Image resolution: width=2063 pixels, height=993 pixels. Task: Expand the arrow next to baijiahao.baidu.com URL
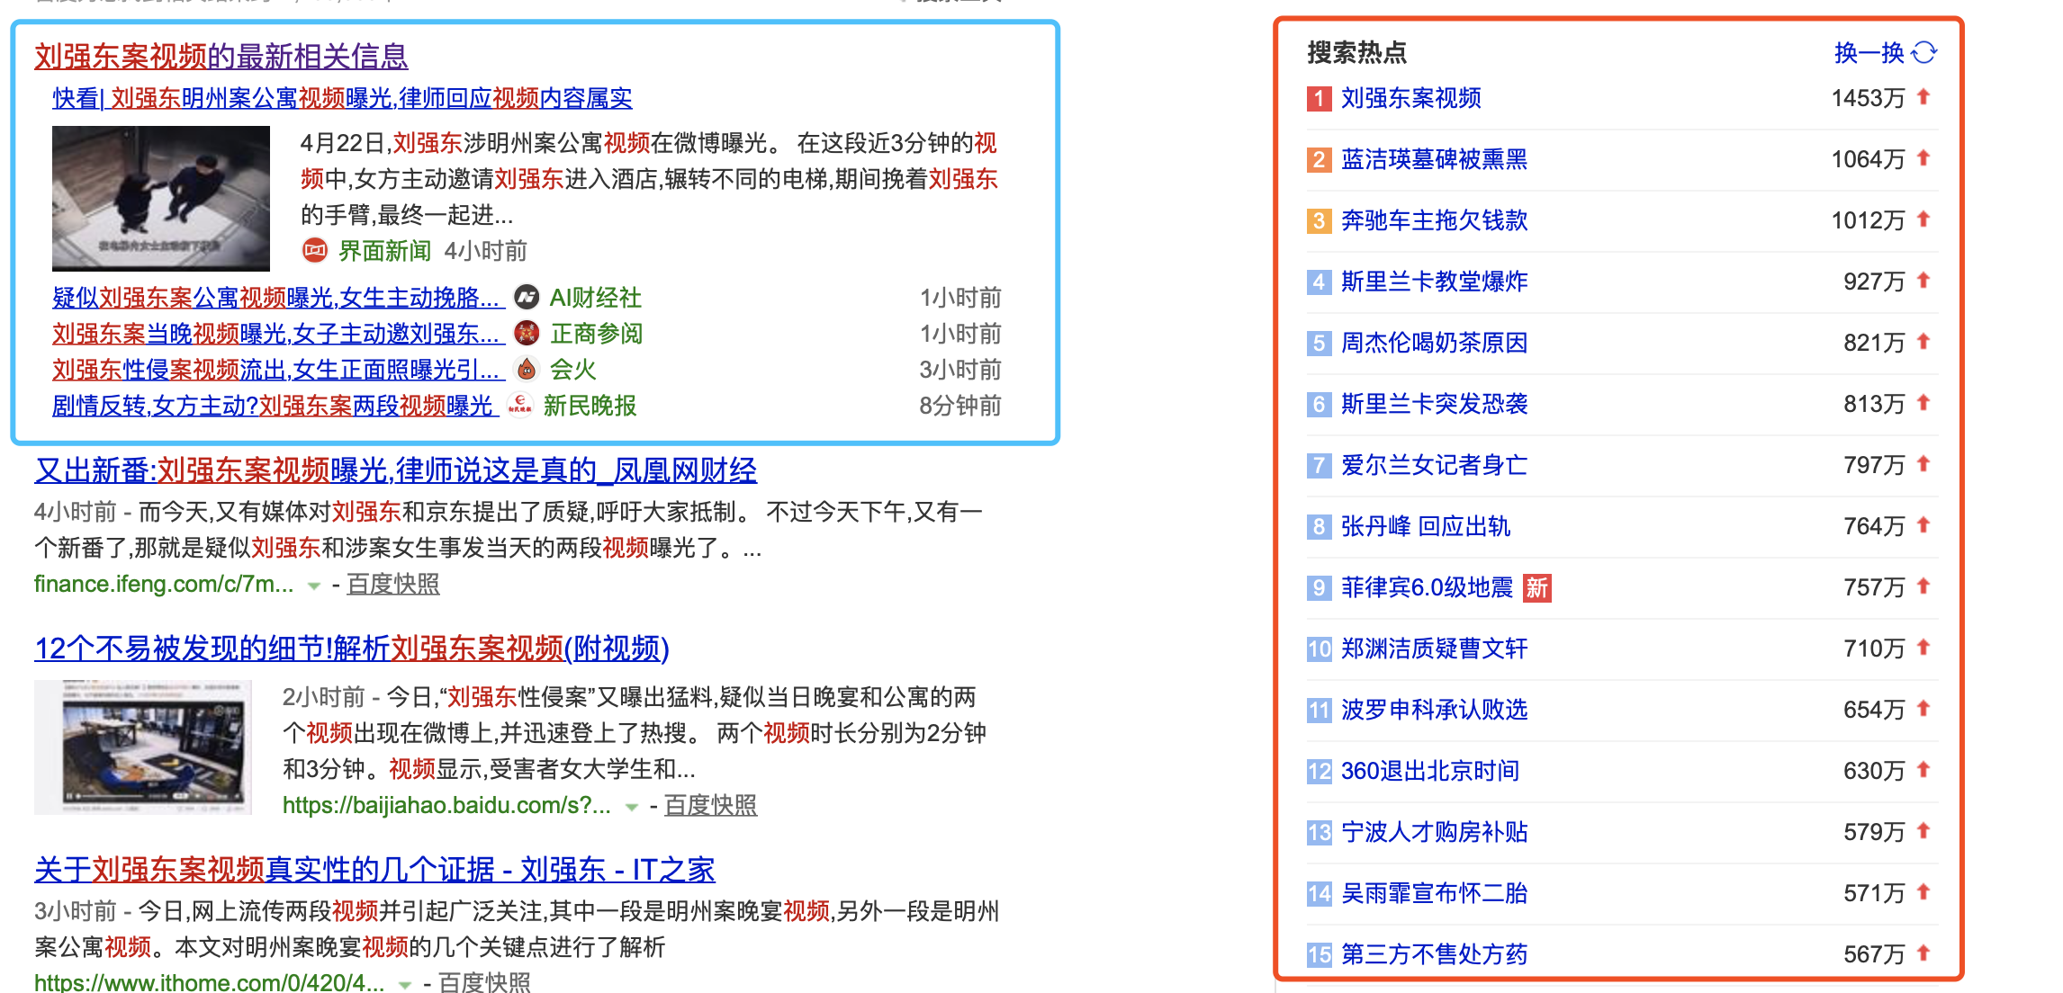632,807
